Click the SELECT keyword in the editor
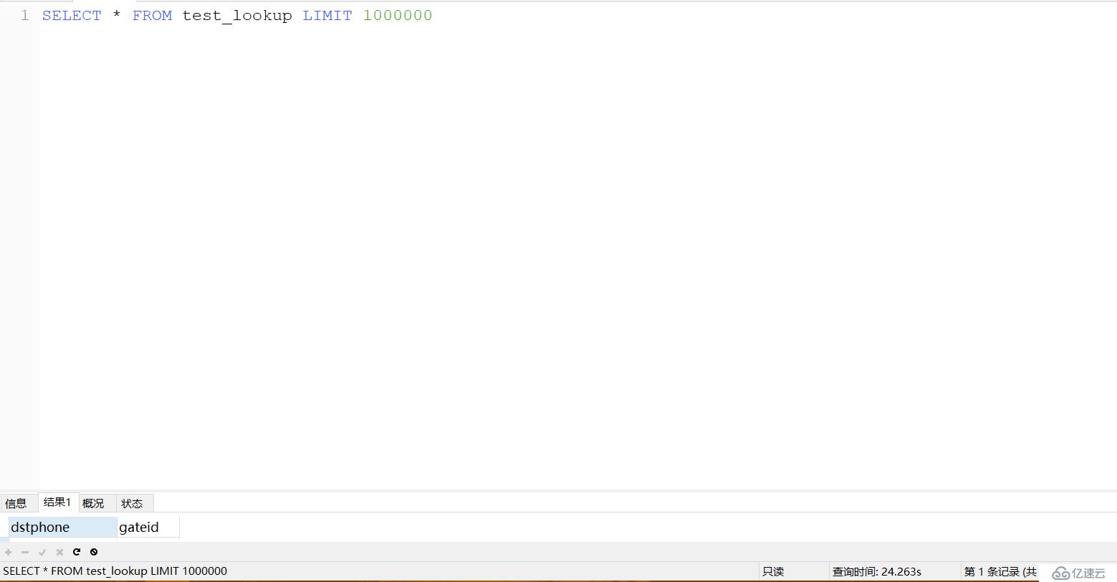Screen dimensions: 1117x582 coord(72,15)
